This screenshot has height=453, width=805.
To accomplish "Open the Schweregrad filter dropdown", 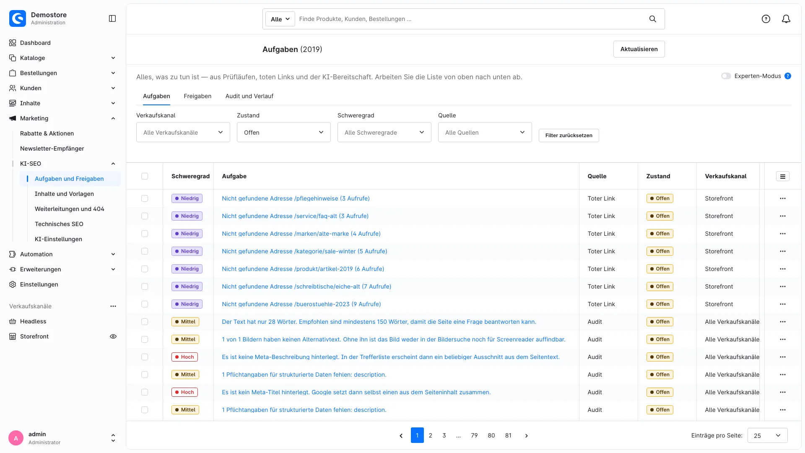I will (x=384, y=133).
